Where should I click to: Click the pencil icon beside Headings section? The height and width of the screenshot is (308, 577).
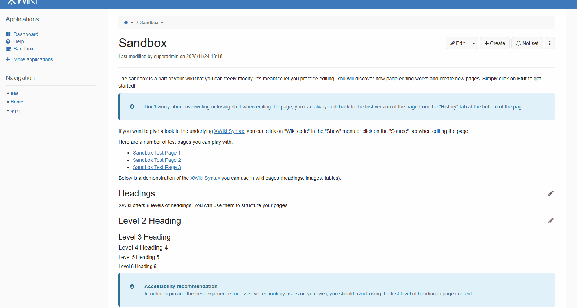[551, 193]
